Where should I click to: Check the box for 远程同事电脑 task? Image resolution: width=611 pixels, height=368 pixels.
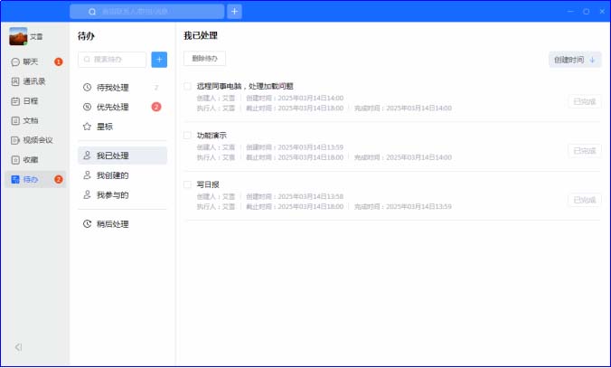click(187, 86)
